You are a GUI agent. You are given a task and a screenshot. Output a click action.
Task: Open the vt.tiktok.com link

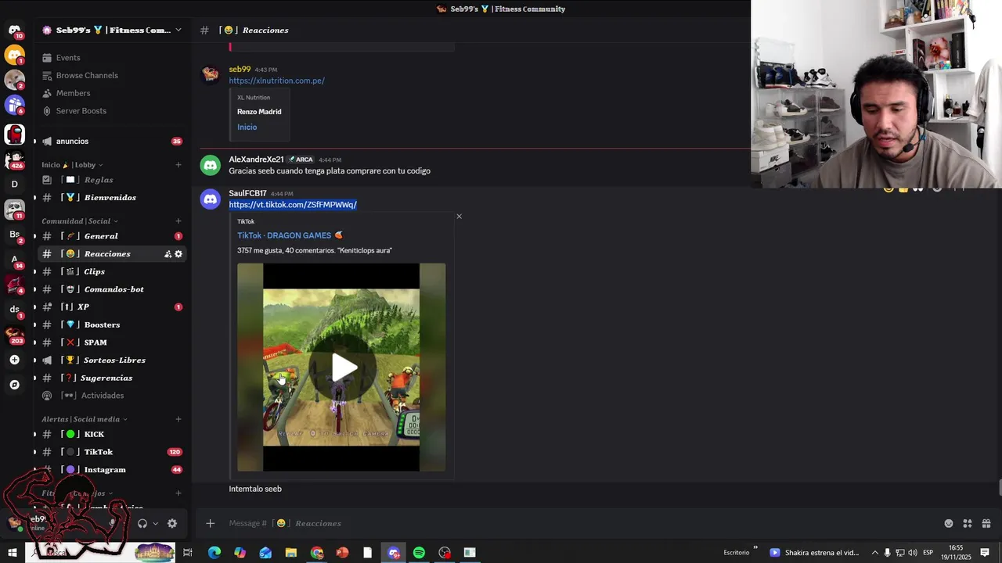coord(293,205)
